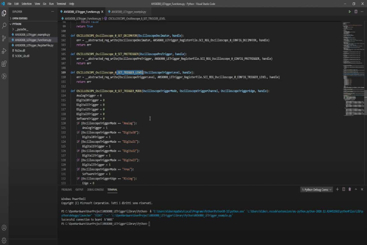Click the Run Python File play button
Image resolution: width=367 pixels, height=245 pixels.
pyautogui.click(x=350, y=11)
